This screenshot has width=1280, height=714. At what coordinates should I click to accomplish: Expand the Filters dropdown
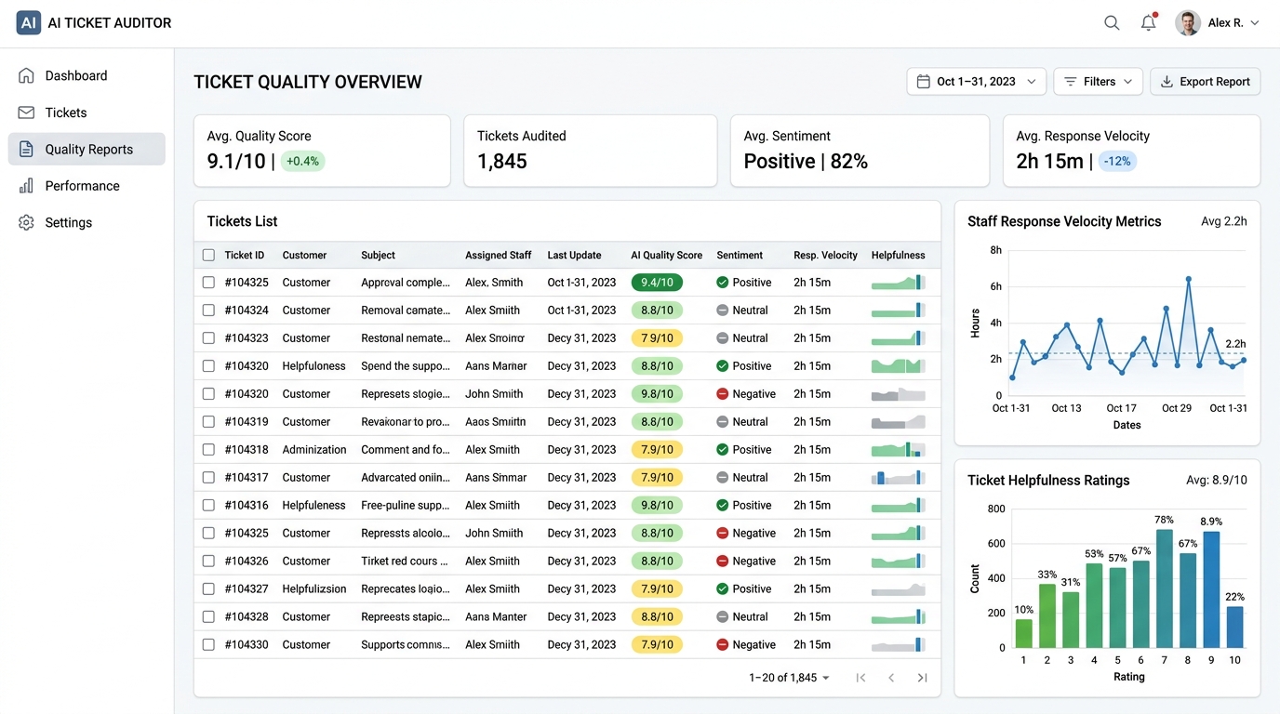[x=1099, y=82]
